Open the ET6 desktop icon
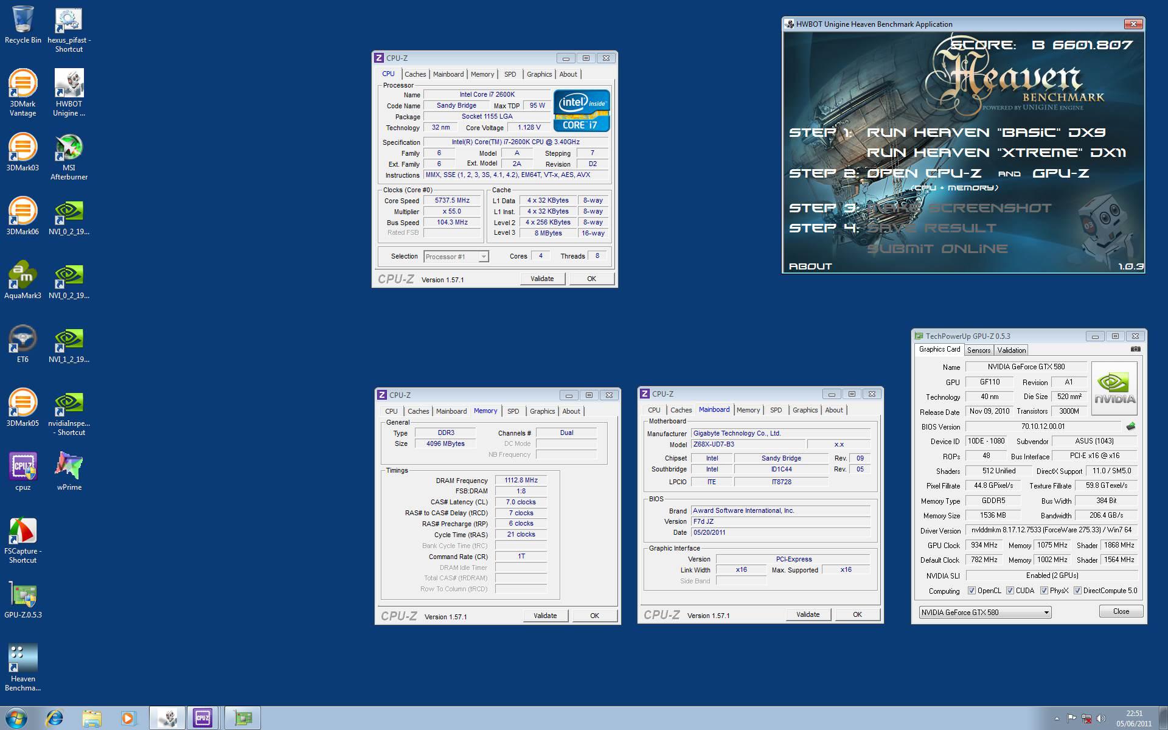 coord(23,344)
